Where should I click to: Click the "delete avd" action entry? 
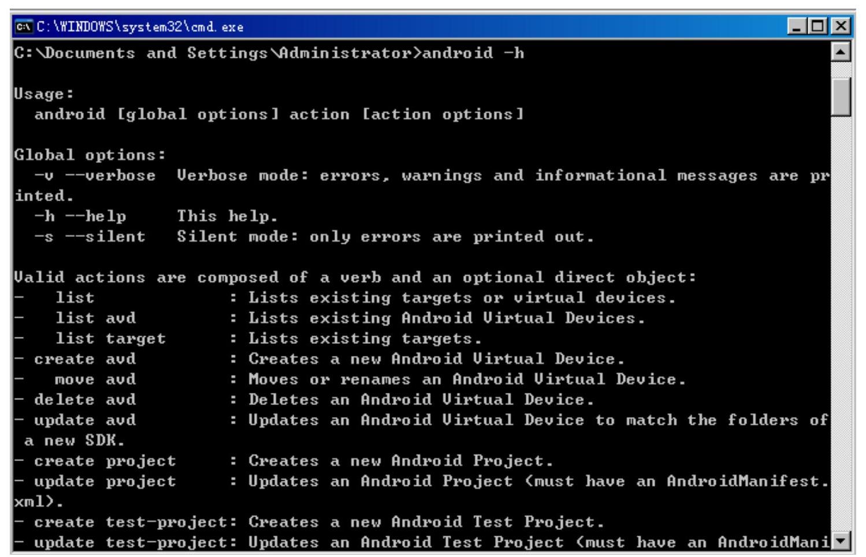[x=85, y=400]
